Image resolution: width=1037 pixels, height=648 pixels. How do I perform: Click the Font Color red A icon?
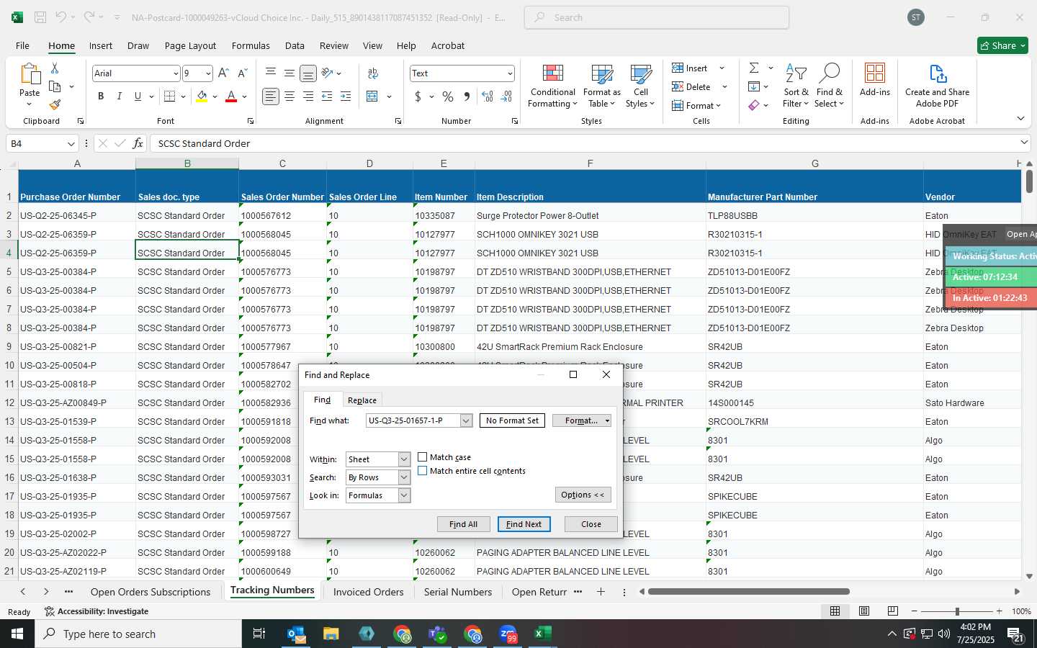click(231, 96)
